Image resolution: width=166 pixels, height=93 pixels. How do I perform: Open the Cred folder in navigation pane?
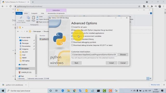pos(24,55)
